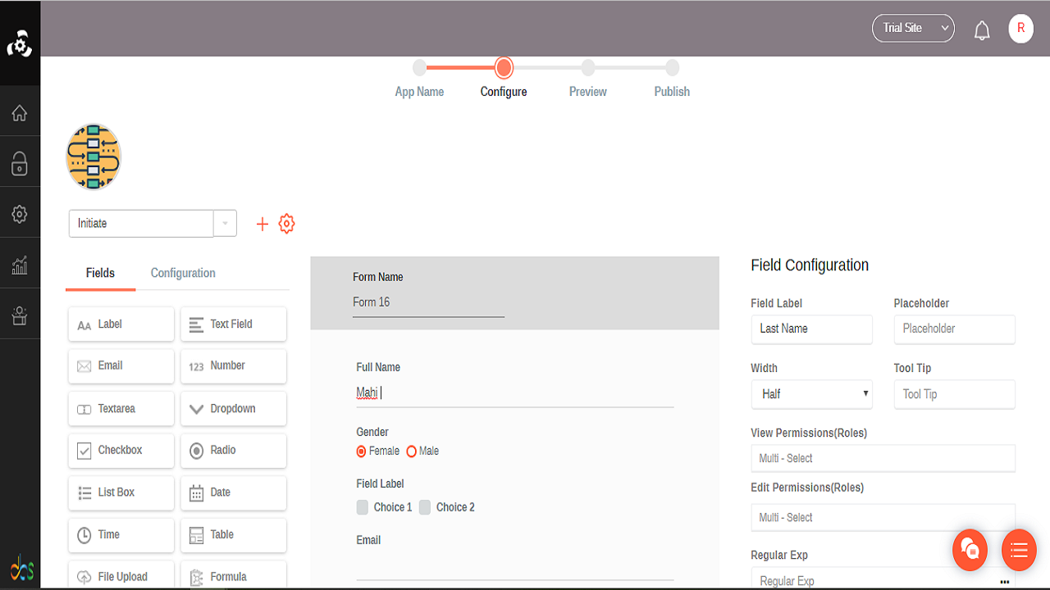The height and width of the screenshot is (590, 1050).
Task: Open the settings gear in the sidebar
Action: coord(20,213)
